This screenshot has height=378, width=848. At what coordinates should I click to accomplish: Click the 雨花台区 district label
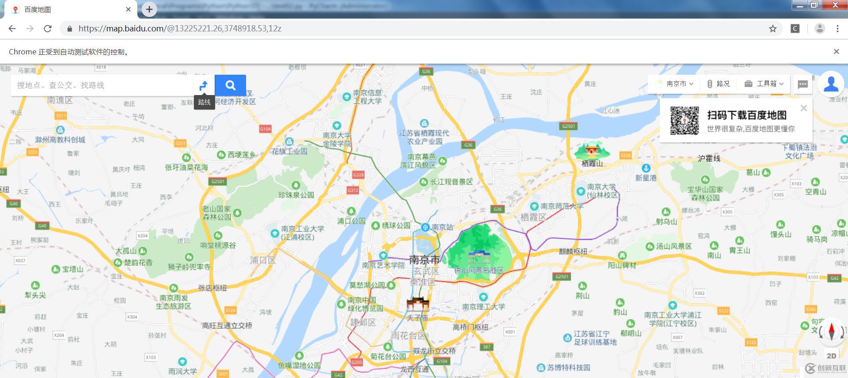pos(409,336)
